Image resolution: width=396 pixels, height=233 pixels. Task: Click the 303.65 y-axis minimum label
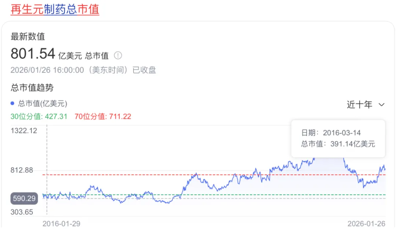pyautogui.click(x=22, y=212)
